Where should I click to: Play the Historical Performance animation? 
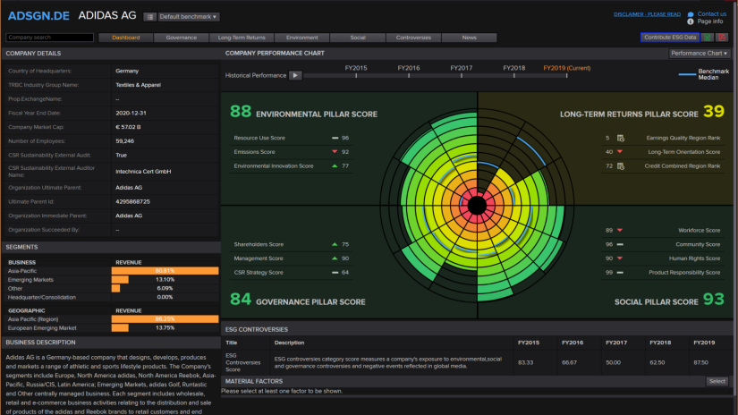point(295,75)
